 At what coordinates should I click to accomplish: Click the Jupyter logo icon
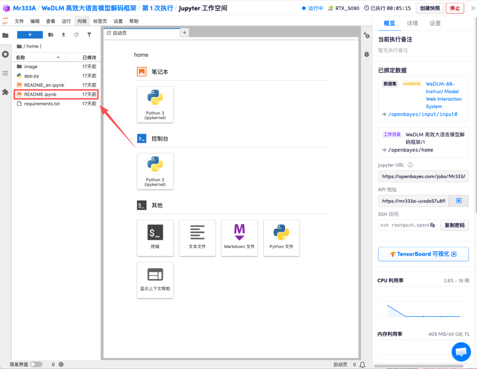click(x=5, y=21)
